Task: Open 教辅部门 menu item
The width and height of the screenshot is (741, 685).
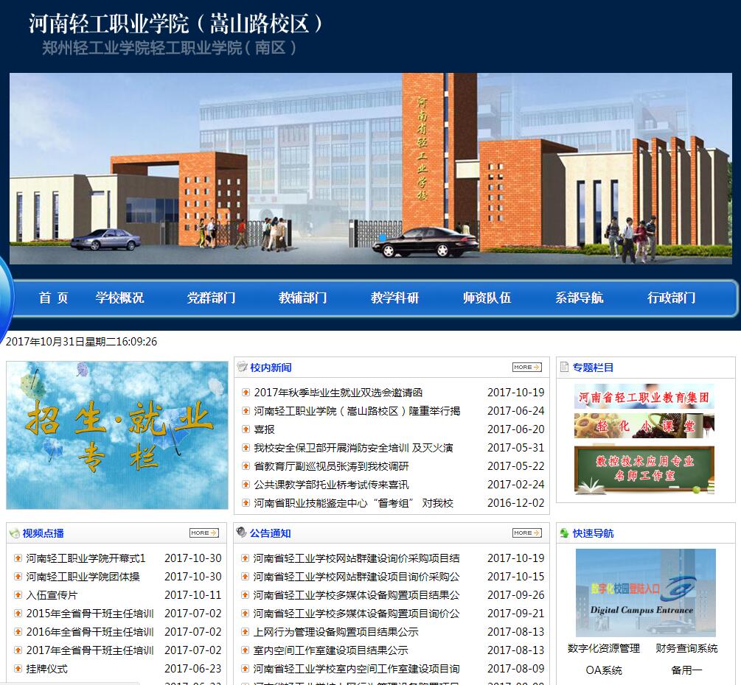Action: click(303, 298)
